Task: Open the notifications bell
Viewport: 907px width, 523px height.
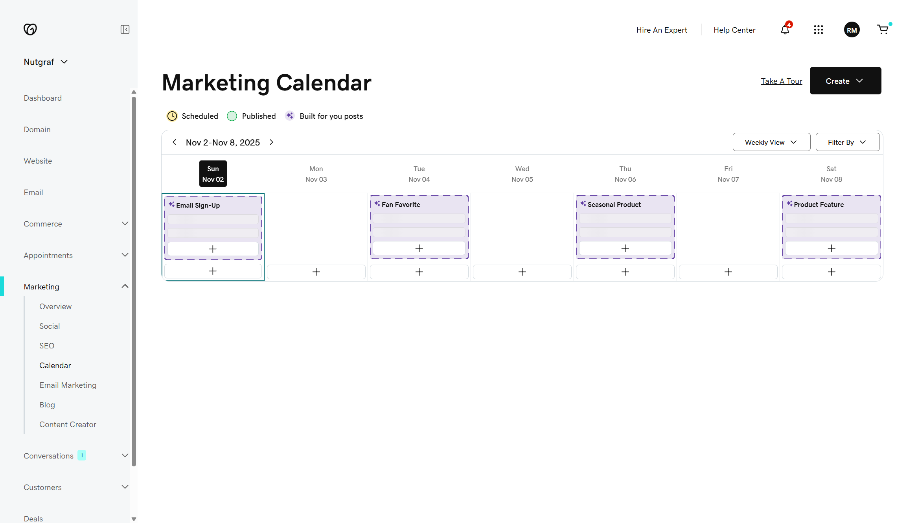Action: (x=784, y=29)
